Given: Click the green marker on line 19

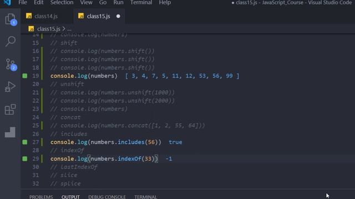Looking at the screenshot, I should click(x=24, y=76).
